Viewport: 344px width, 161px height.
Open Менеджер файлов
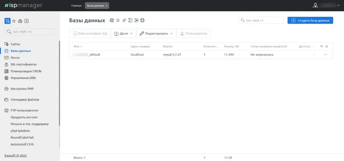pos(25,100)
